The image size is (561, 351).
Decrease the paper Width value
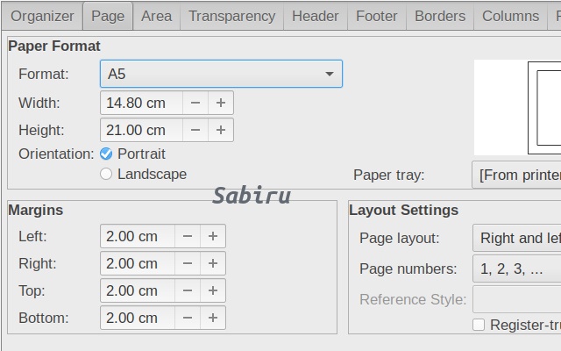[x=195, y=103]
